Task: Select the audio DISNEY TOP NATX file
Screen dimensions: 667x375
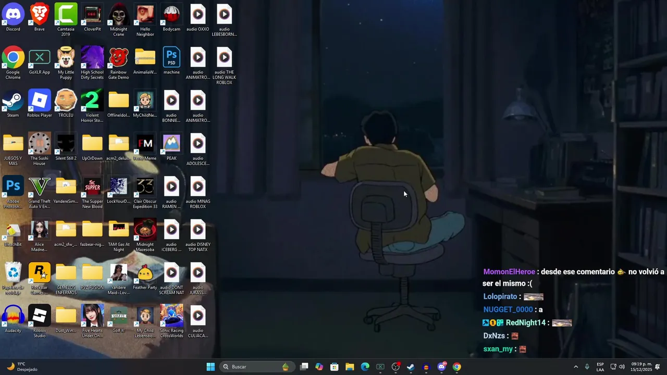Action: point(198,236)
